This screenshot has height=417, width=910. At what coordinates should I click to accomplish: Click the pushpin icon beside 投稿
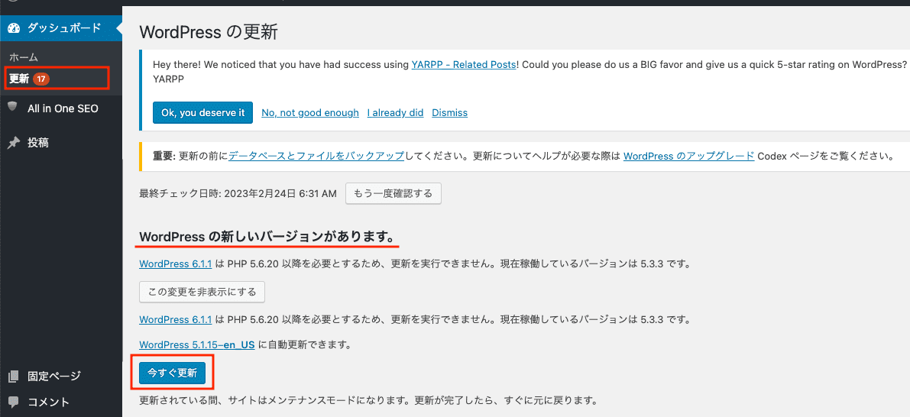tap(13, 143)
